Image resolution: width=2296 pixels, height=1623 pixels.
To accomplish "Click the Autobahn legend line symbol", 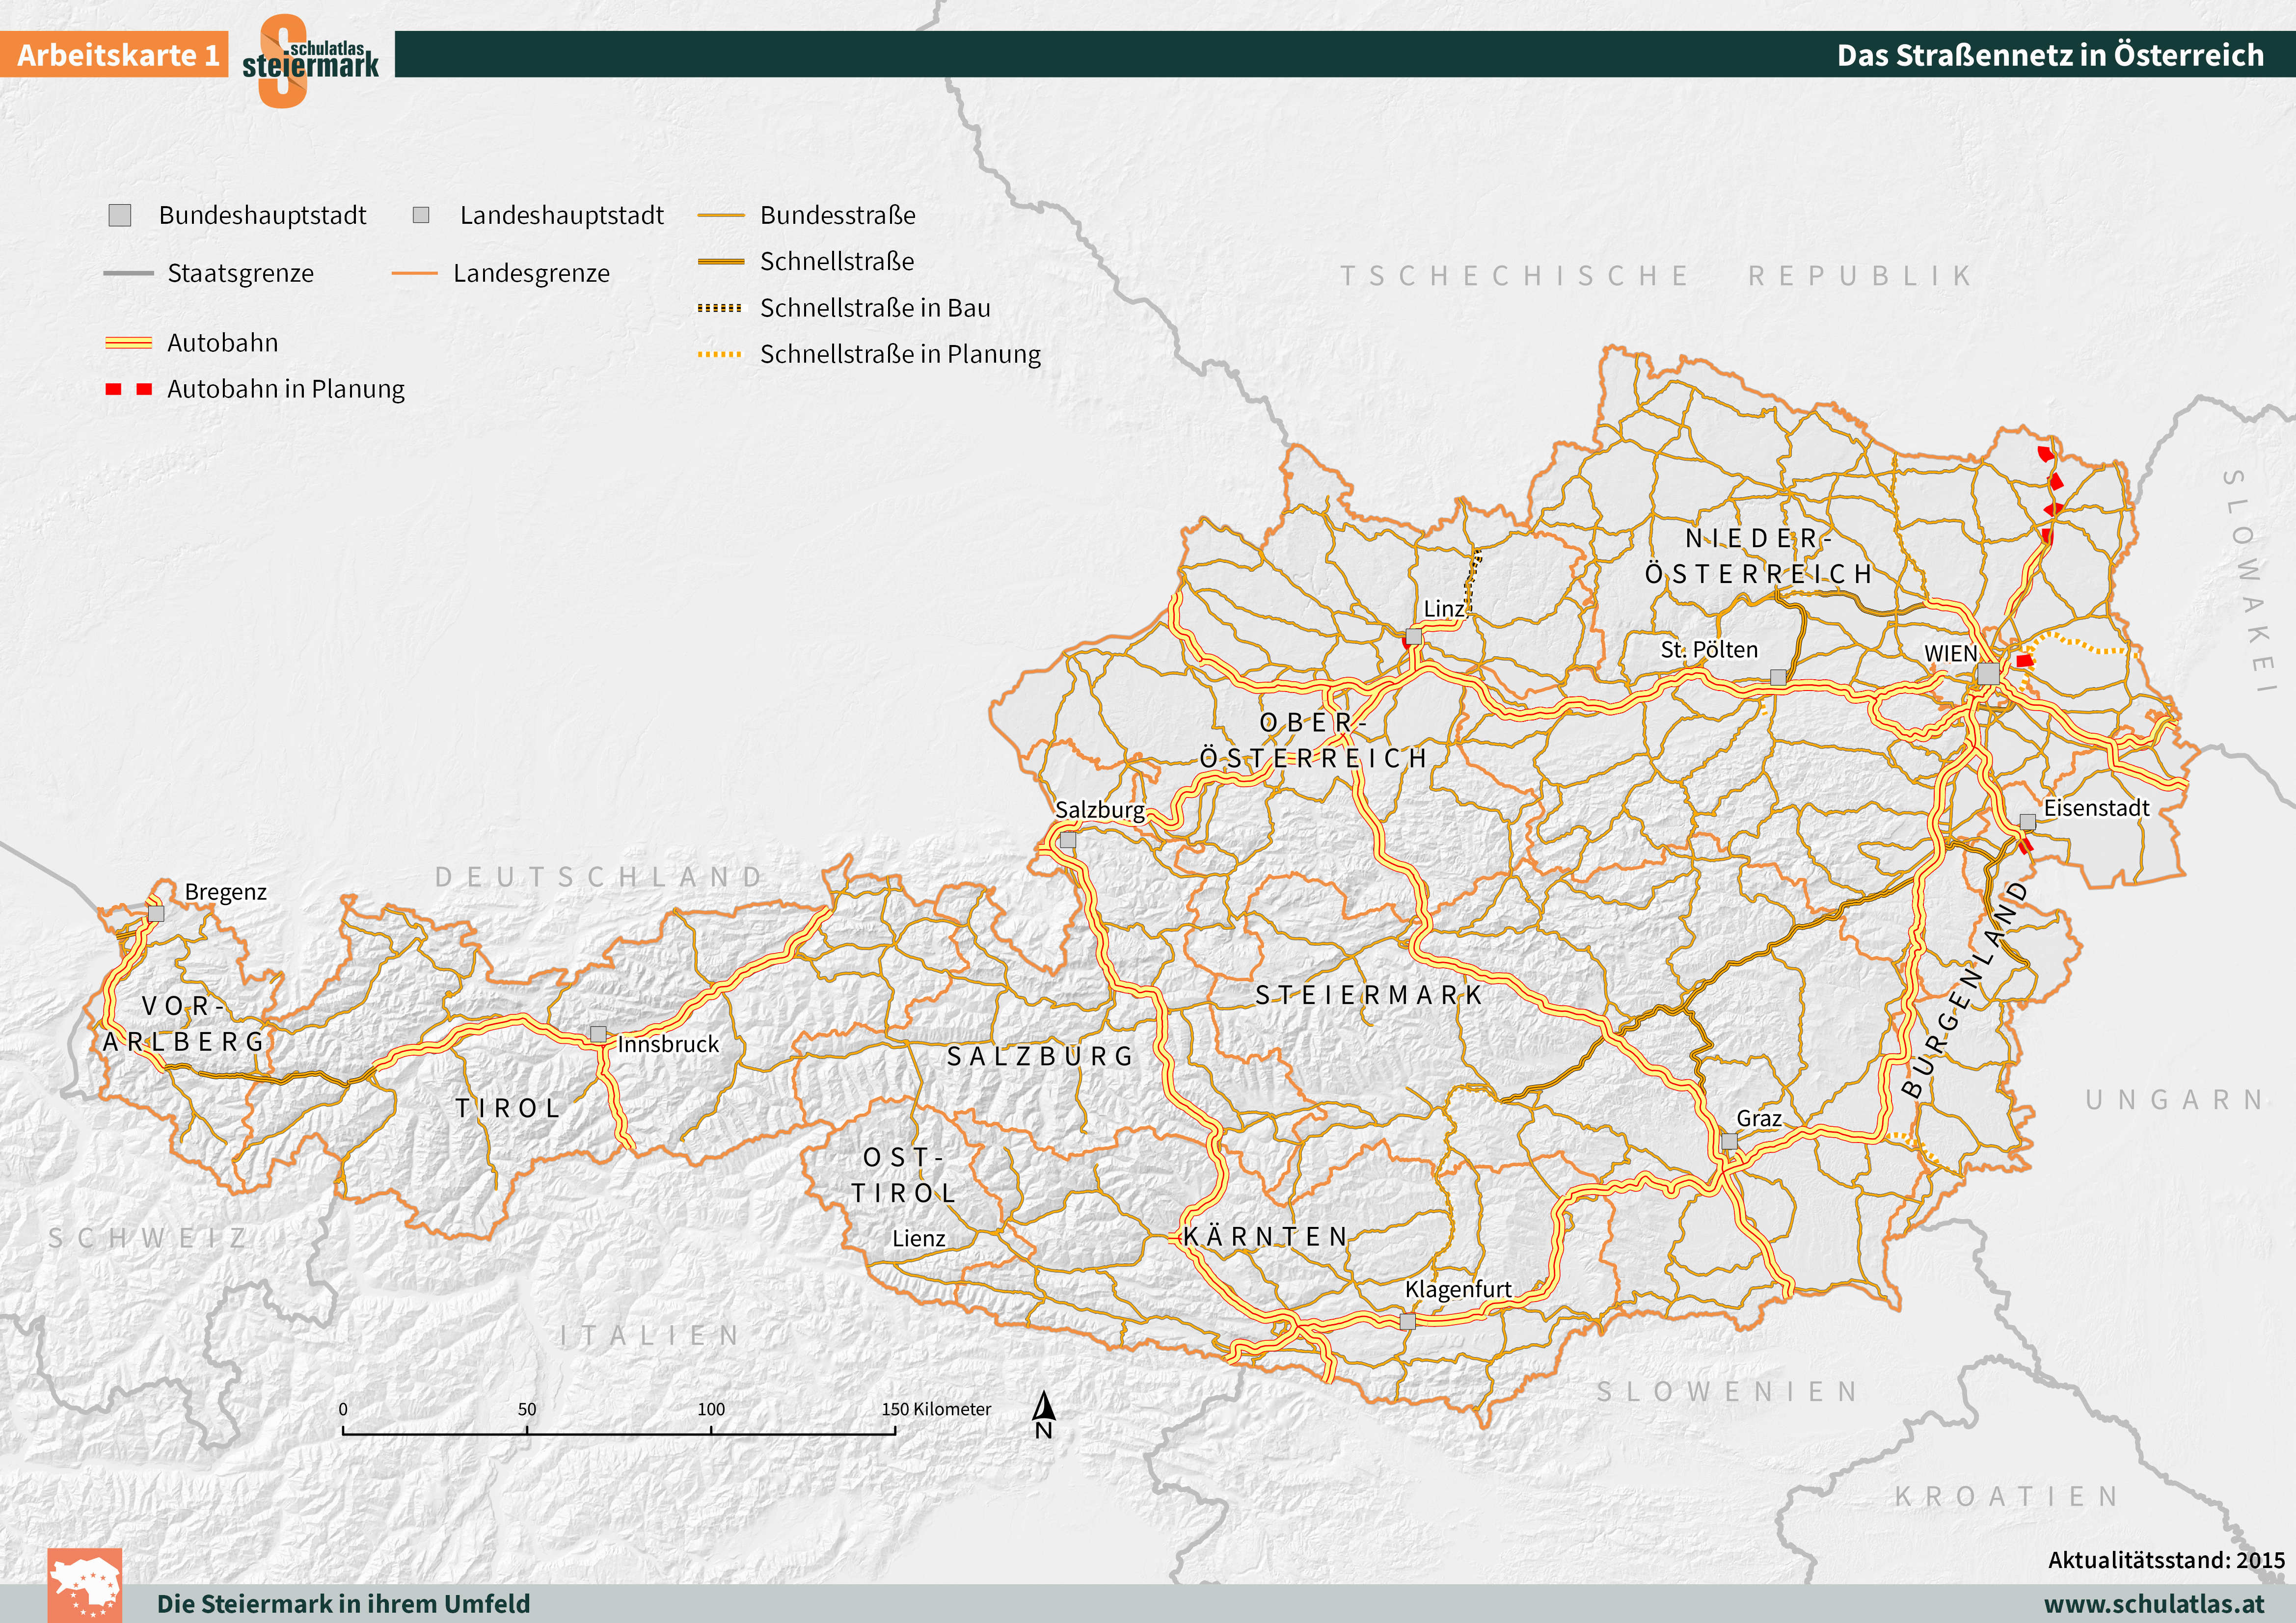I will click(129, 343).
